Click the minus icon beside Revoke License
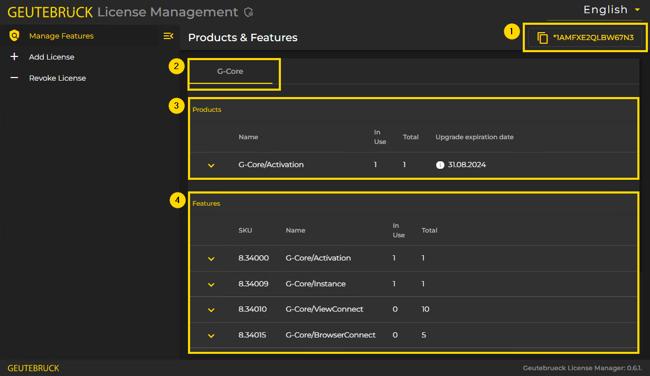 (x=14, y=78)
